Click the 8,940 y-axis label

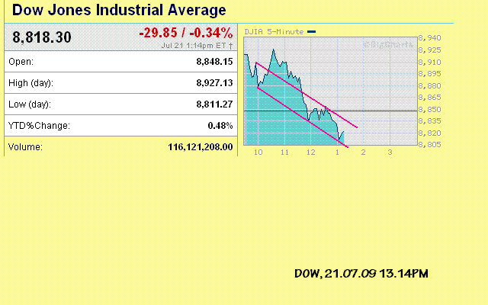[430, 38]
